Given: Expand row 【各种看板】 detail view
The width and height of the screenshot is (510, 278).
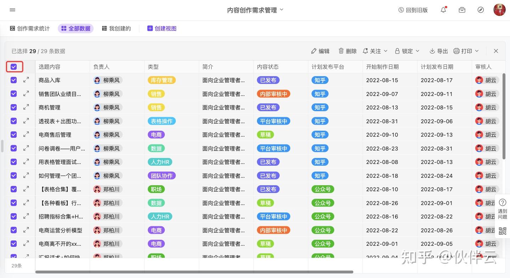Looking at the screenshot, I should click(26, 203).
